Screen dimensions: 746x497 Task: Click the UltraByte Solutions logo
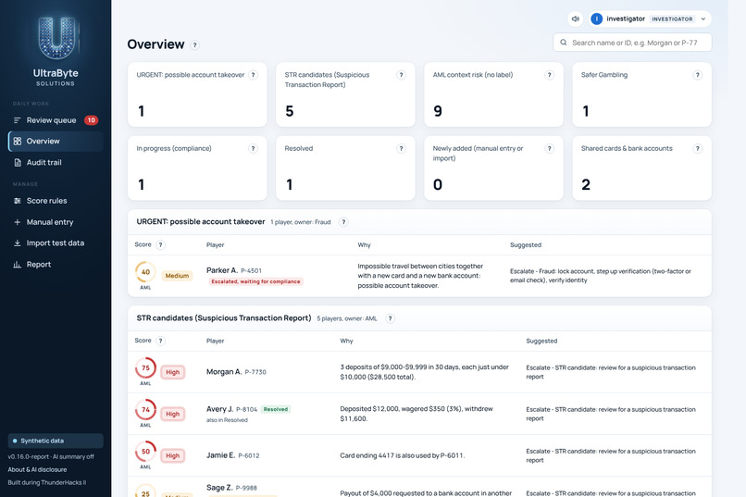56,51
